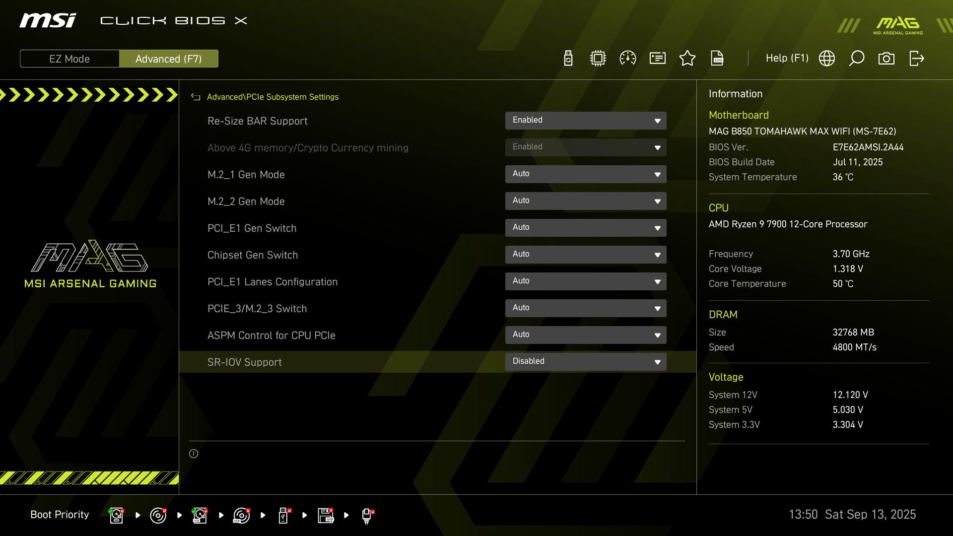The width and height of the screenshot is (953, 536).
Task: Open Favorites star icon
Action: pyautogui.click(x=687, y=59)
